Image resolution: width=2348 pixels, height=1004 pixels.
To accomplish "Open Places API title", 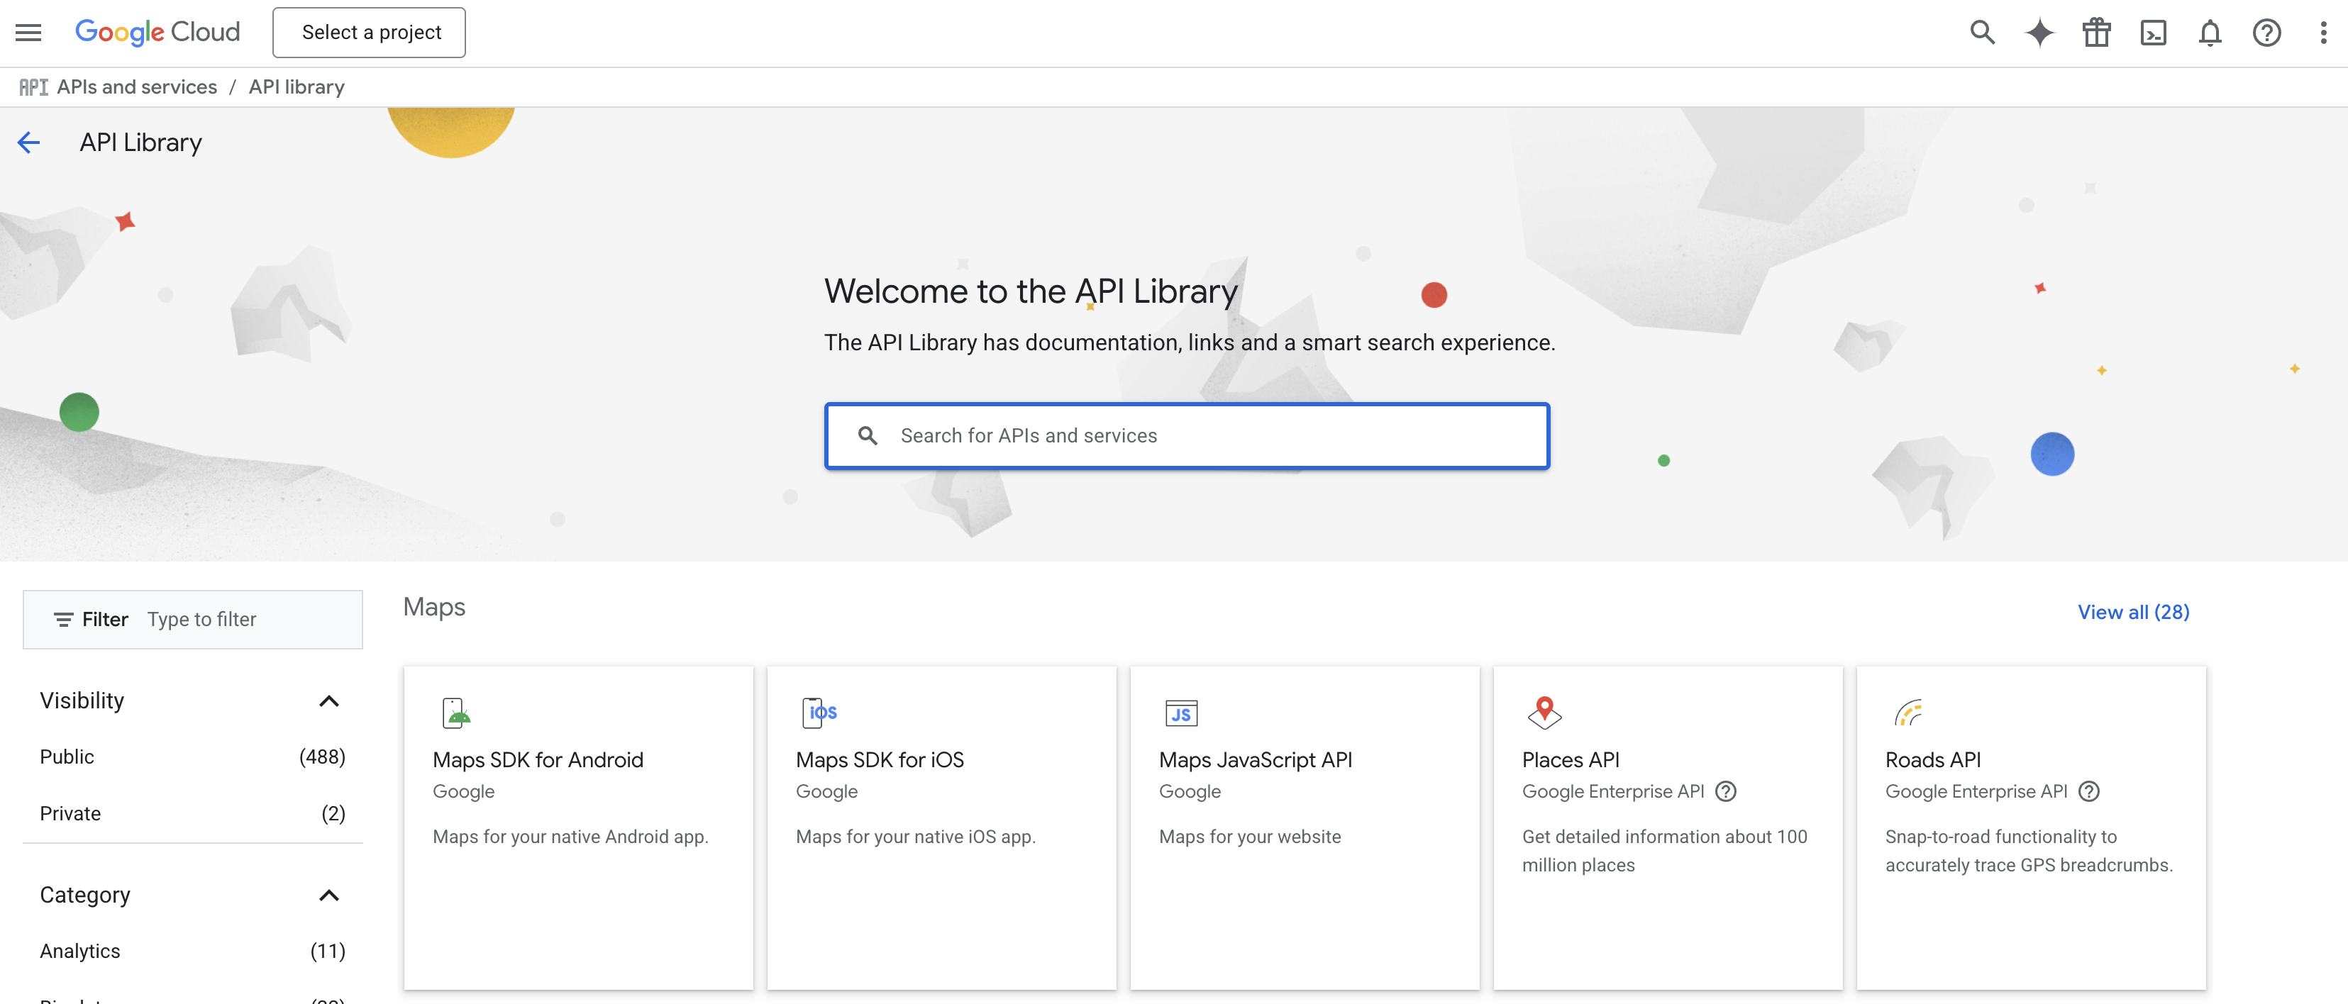I will (x=1571, y=760).
